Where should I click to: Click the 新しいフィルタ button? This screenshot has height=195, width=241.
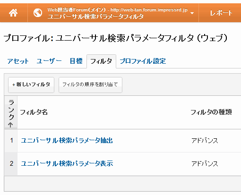click(31, 85)
